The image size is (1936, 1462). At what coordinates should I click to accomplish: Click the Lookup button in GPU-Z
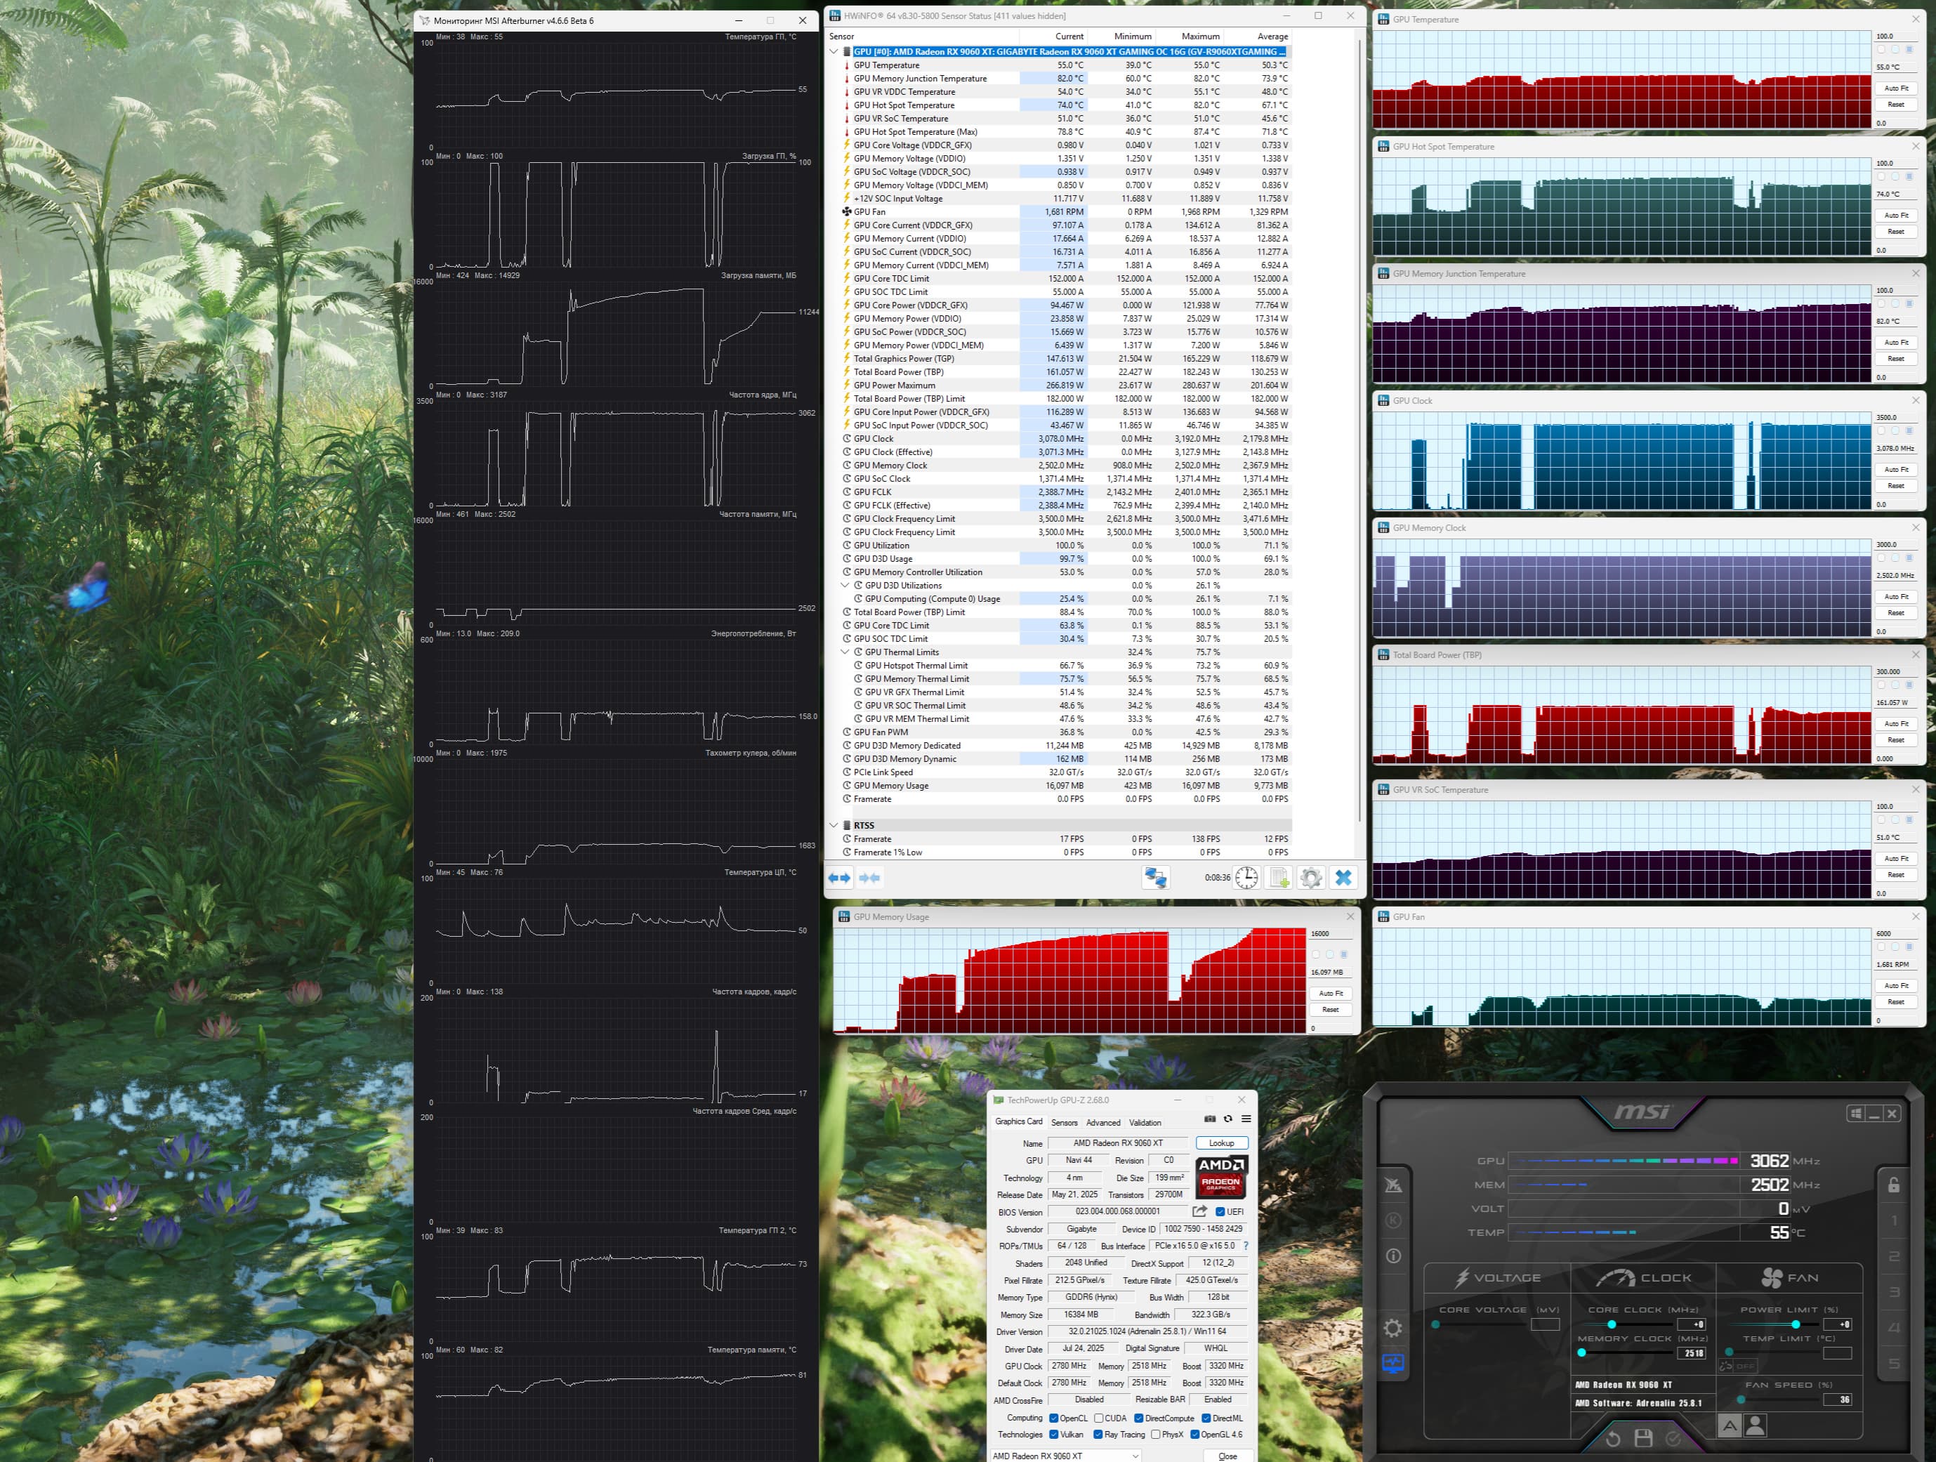(1221, 1143)
